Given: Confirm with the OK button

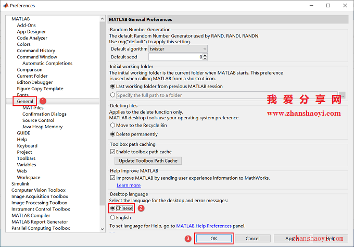Looking at the screenshot, I should click(213, 239).
